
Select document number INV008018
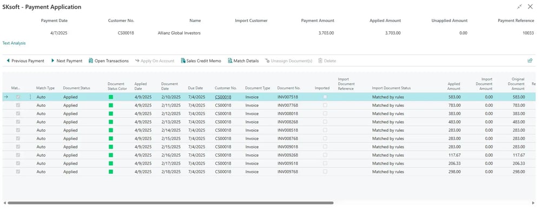(288, 113)
